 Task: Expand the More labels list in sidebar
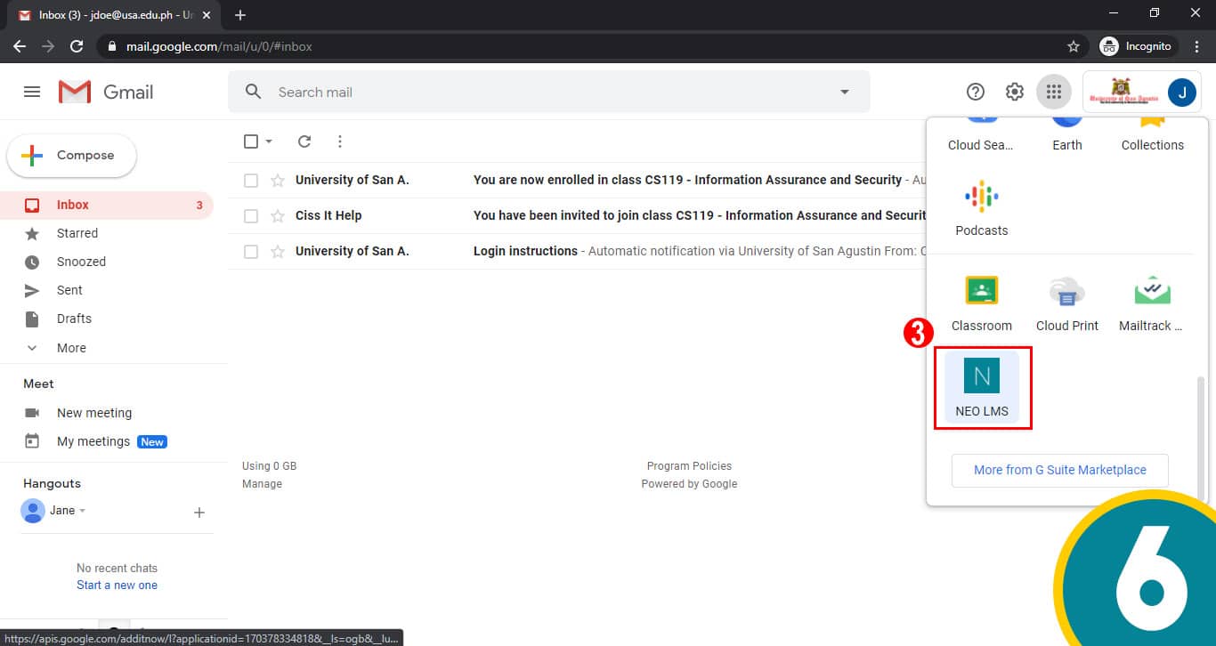click(x=71, y=348)
